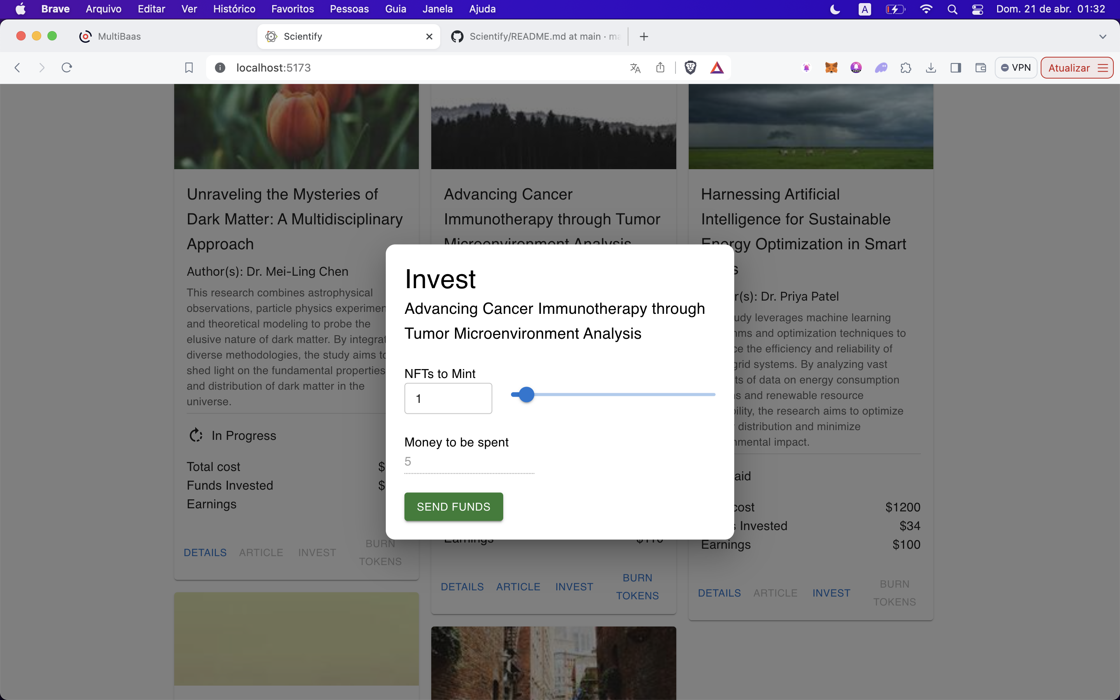This screenshot has width=1120, height=700.
Task: Open ARTICLE on the Cancer Immunotherapy card
Action: 518,586
